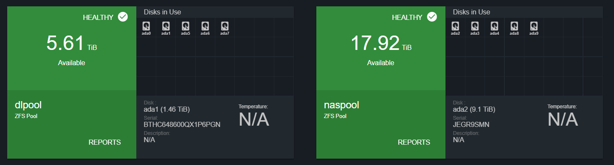Select the ada5 disk icon

click(186, 28)
